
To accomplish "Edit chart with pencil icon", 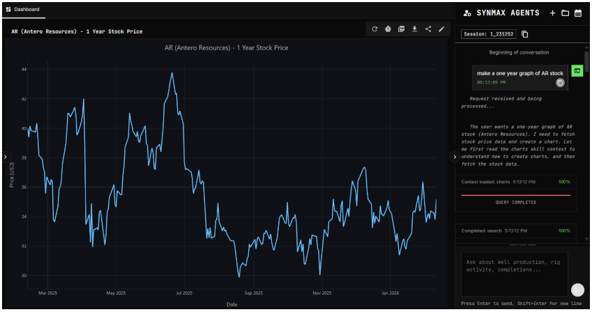I will point(441,29).
